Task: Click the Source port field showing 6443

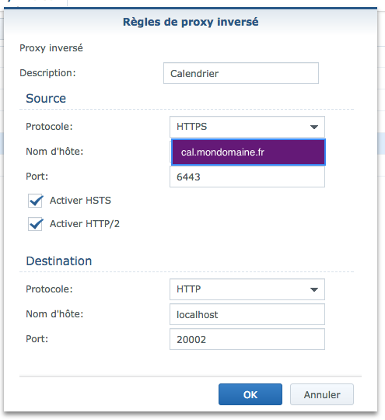Action: point(247,177)
